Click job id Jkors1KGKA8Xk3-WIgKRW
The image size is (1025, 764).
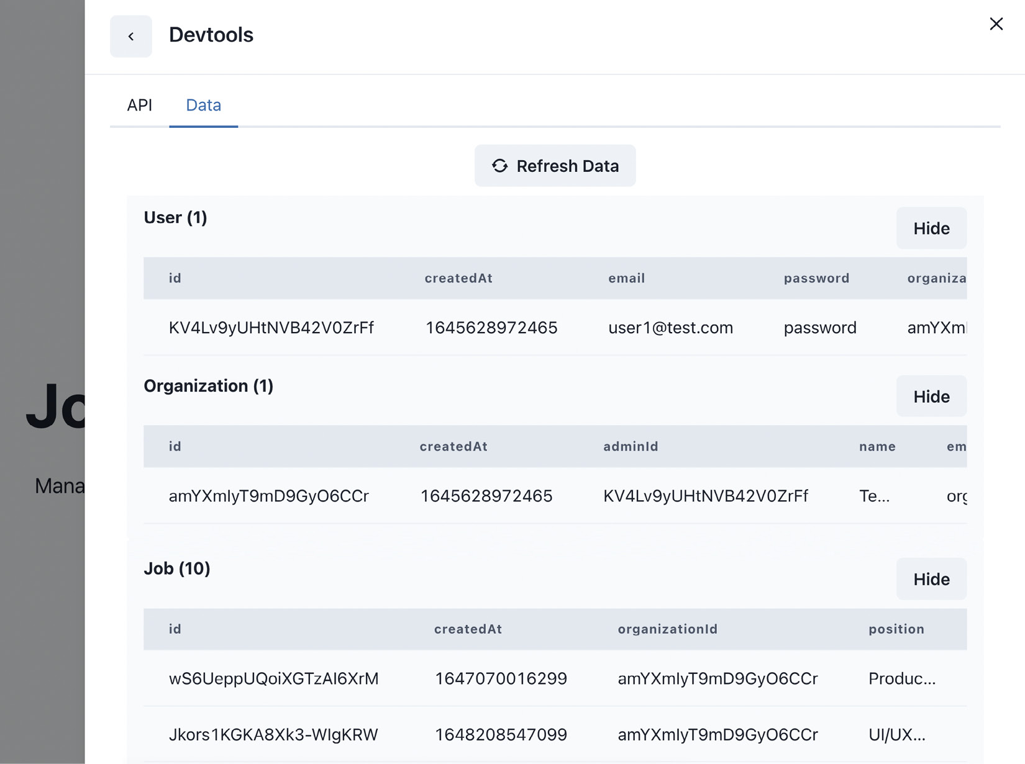[x=273, y=735]
